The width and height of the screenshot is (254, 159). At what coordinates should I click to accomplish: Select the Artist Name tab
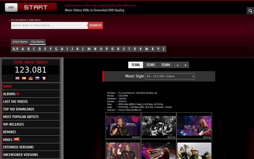click(20, 42)
